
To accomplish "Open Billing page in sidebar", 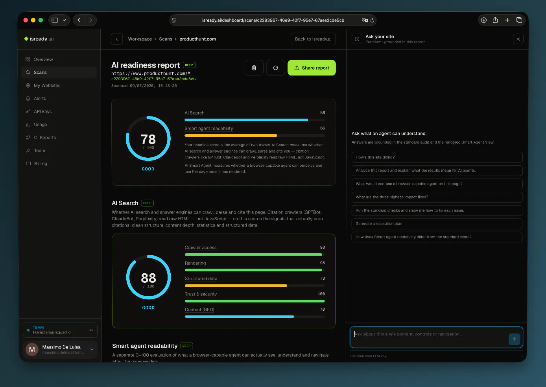I will point(59,163).
